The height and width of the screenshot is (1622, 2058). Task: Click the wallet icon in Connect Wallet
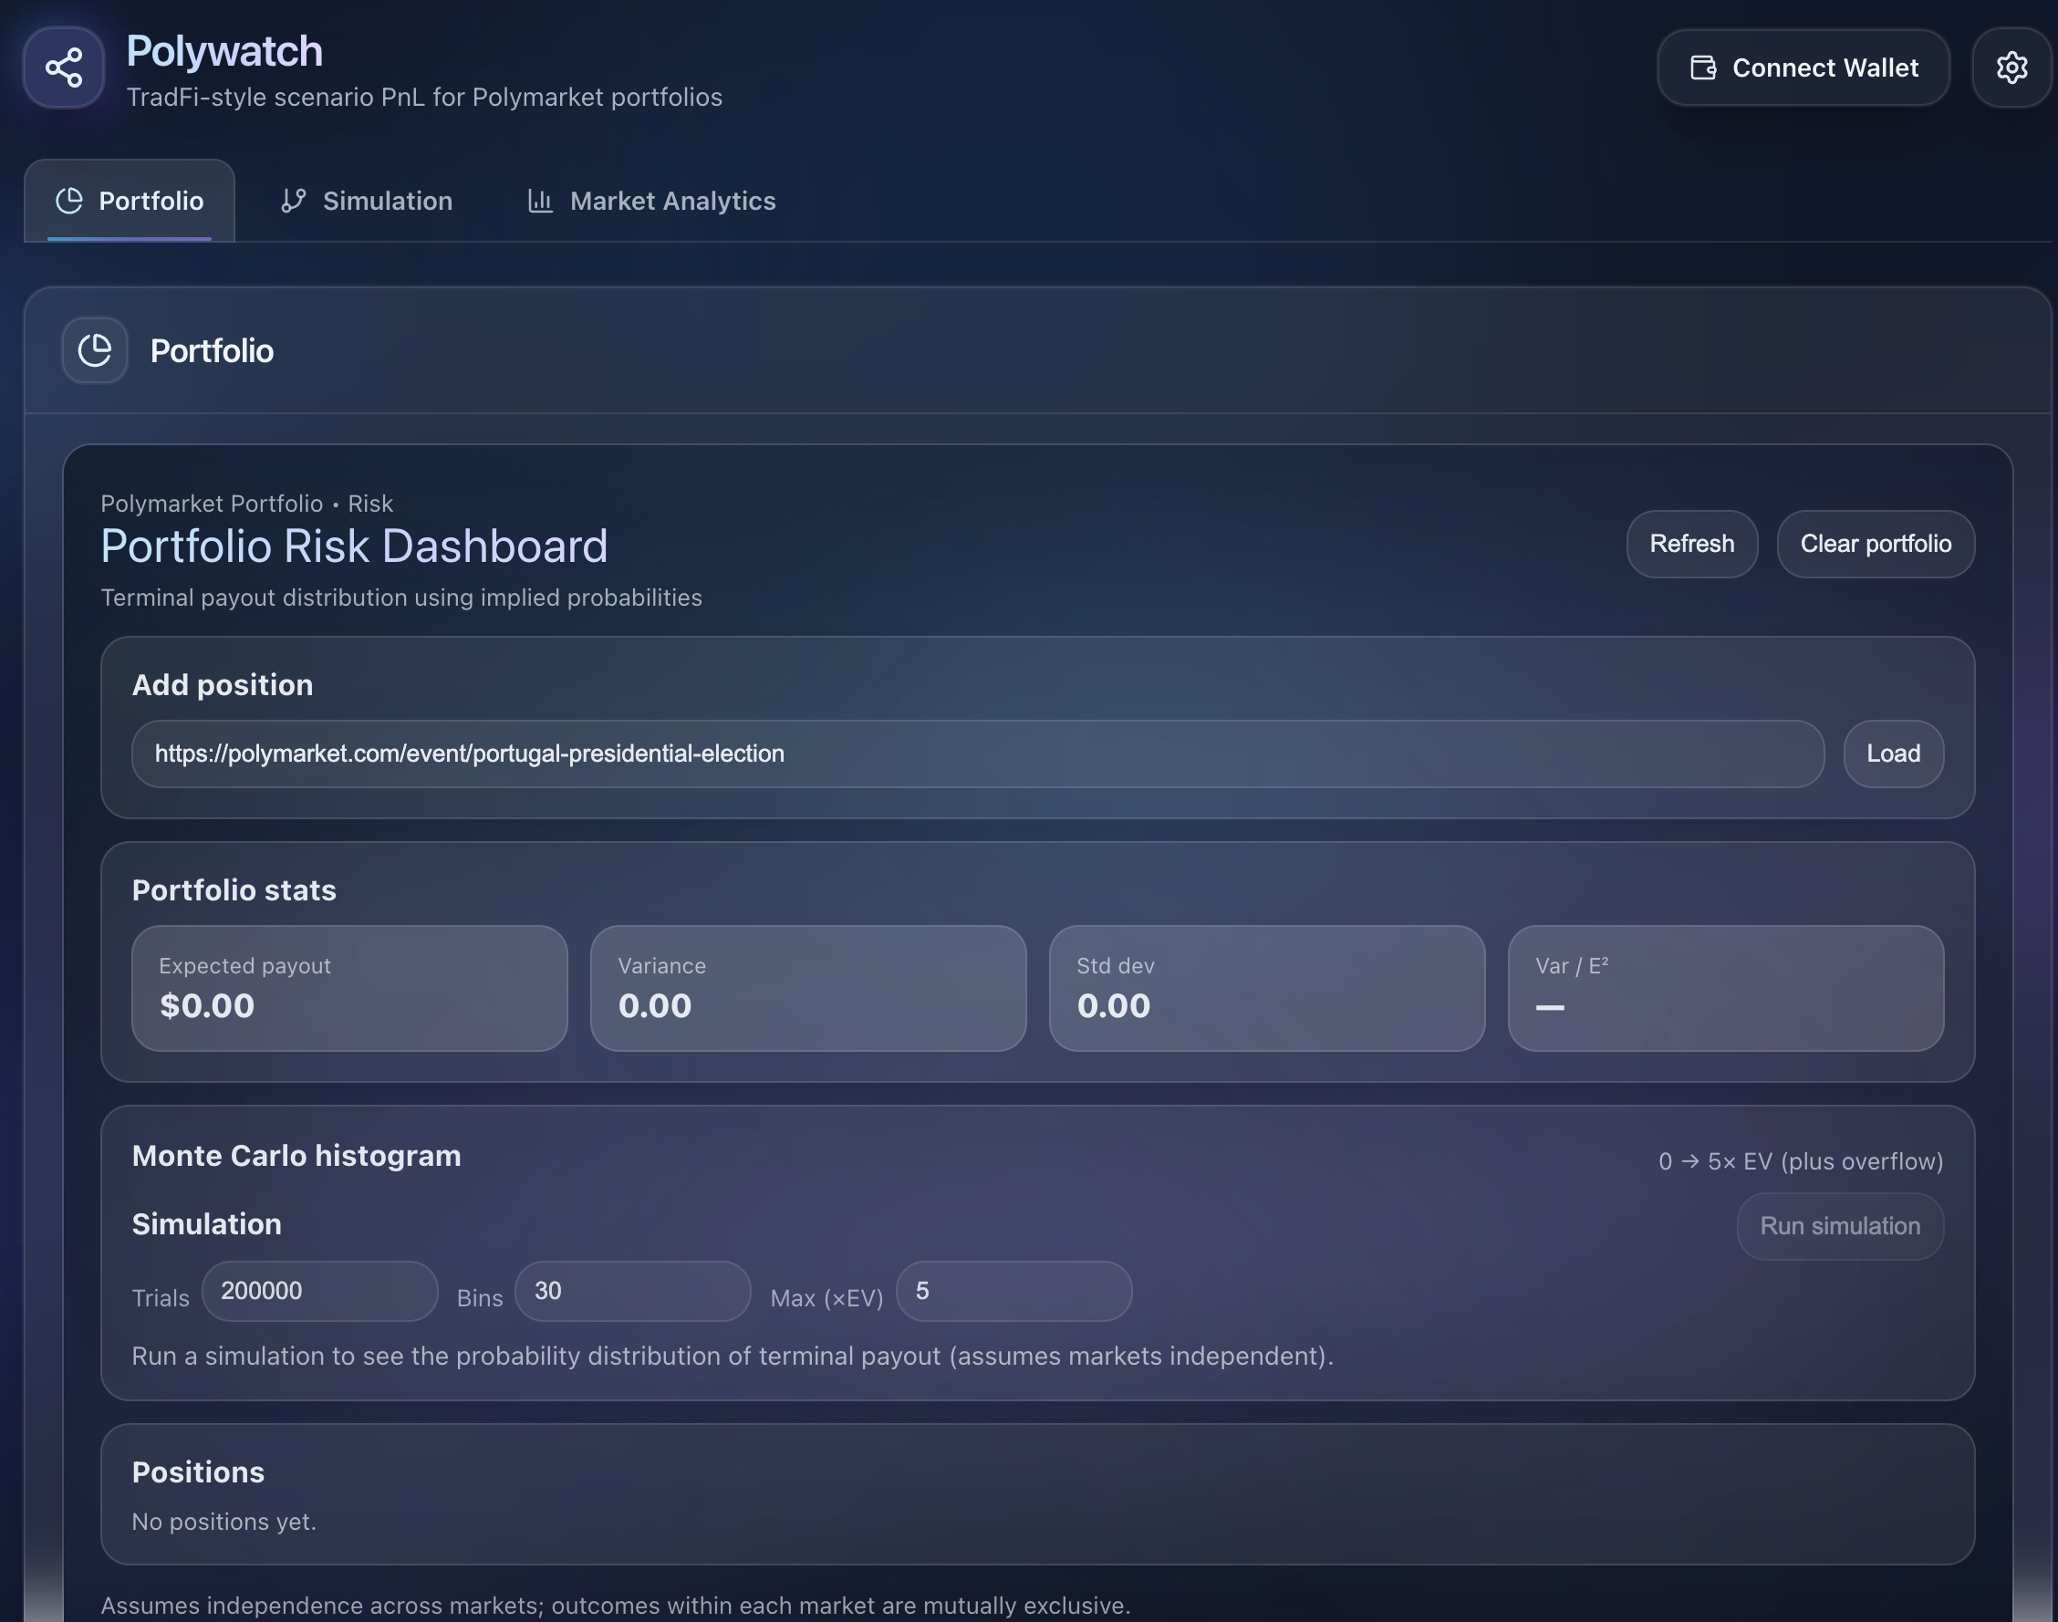pos(1703,68)
